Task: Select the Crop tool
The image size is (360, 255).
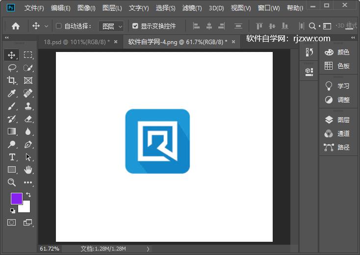Action: [11, 80]
